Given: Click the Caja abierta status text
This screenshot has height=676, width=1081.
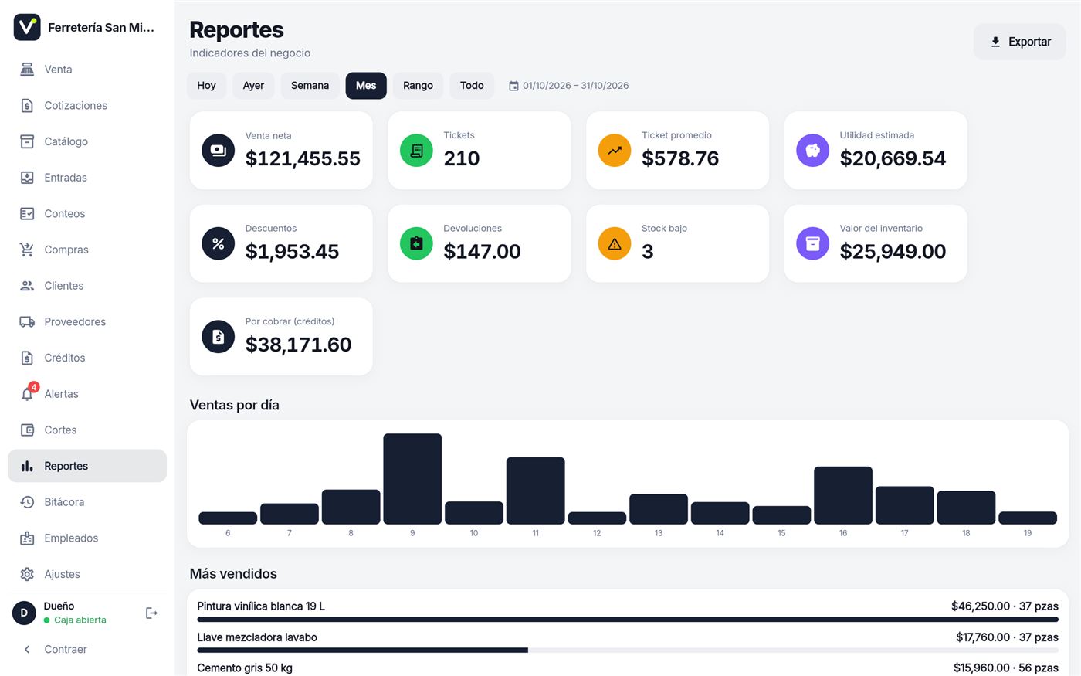Looking at the screenshot, I should 80,620.
